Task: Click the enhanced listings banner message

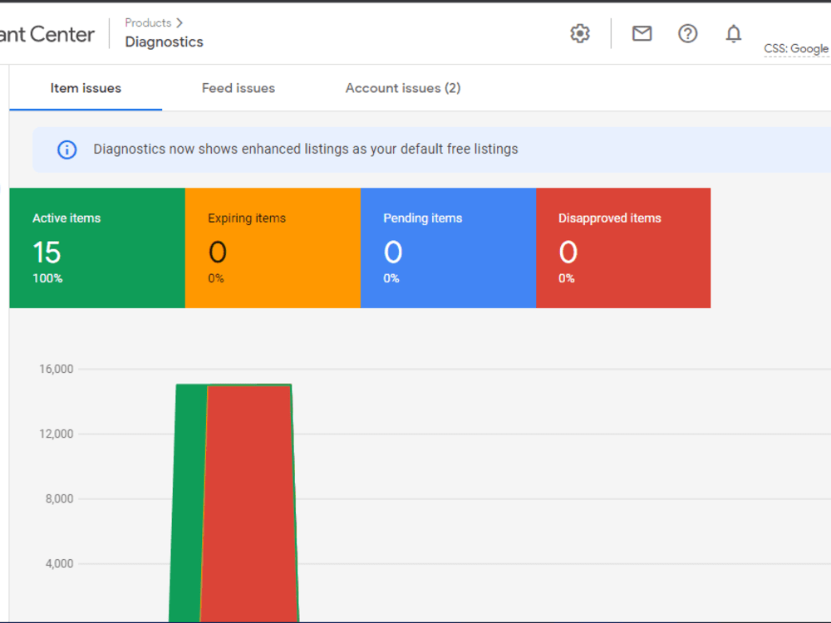Action: tap(306, 149)
